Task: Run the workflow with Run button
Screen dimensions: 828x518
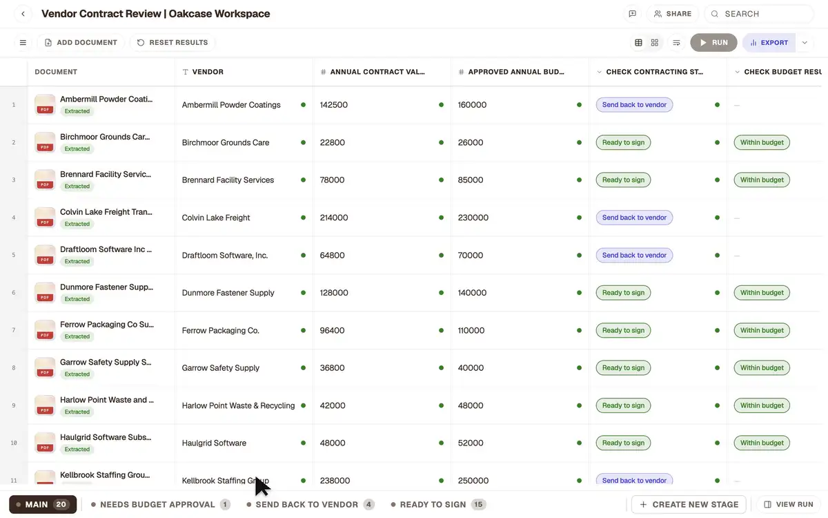Action: point(713,43)
